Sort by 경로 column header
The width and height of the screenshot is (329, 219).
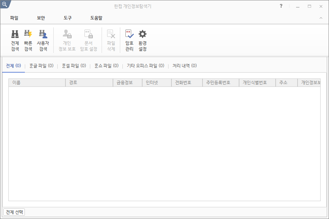89,83
